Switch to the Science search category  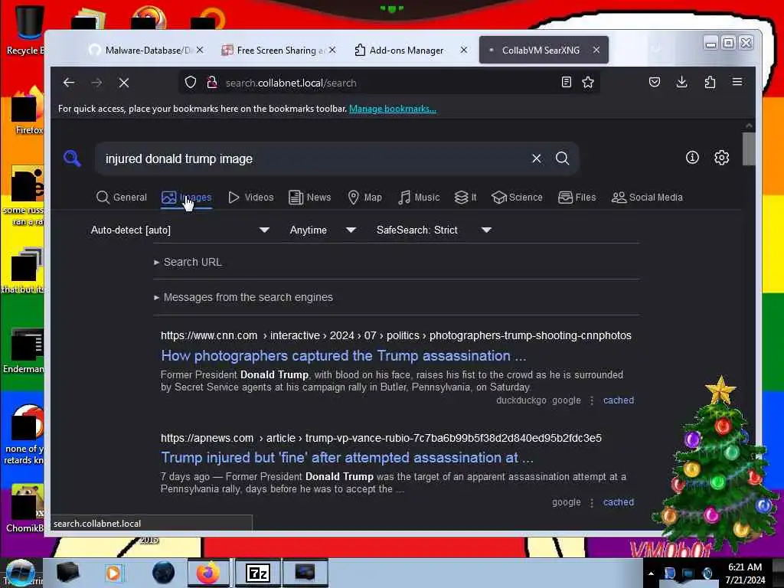[517, 198]
